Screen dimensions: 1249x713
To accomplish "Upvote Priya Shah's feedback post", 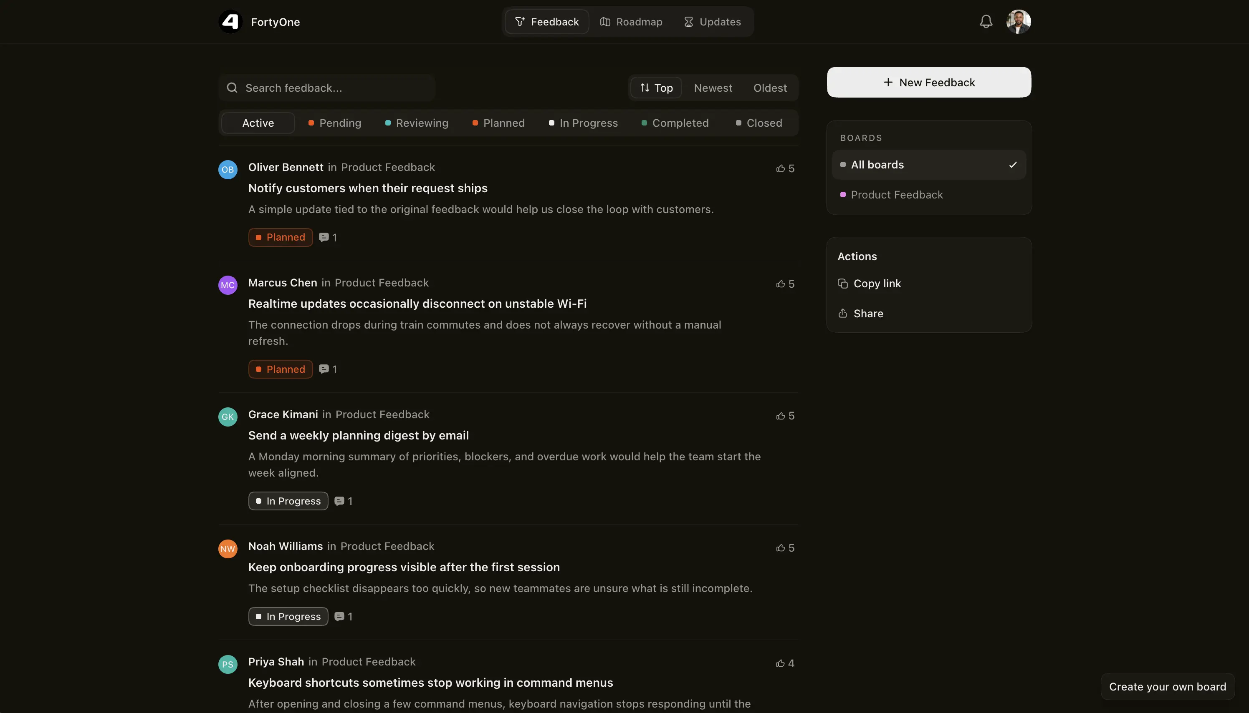I will 785,663.
